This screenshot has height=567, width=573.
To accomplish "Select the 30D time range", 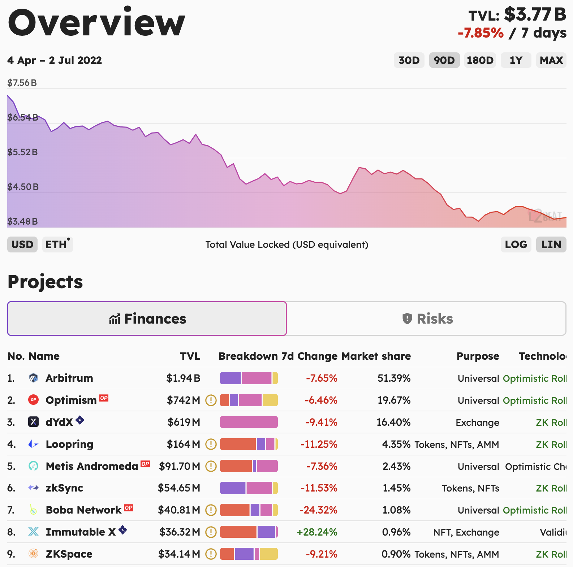I will (409, 60).
